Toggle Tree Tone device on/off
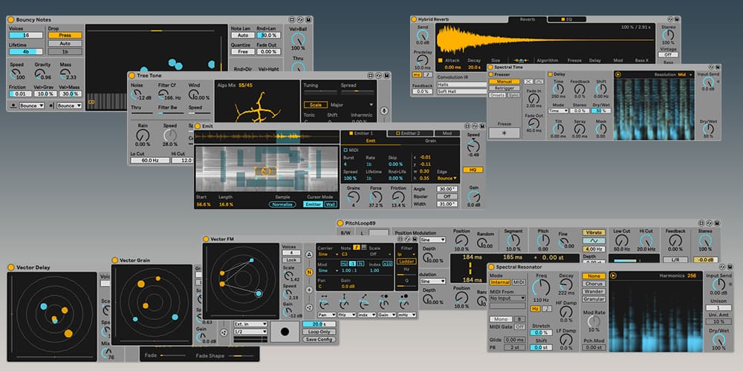Image resolution: width=743 pixels, height=371 pixels. click(x=132, y=75)
